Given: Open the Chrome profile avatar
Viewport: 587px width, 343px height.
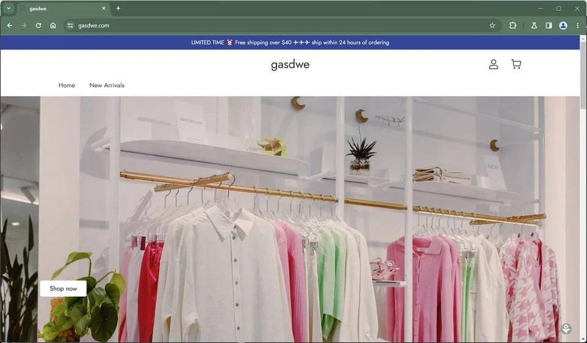Looking at the screenshot, I should click(x=563, y=26).
